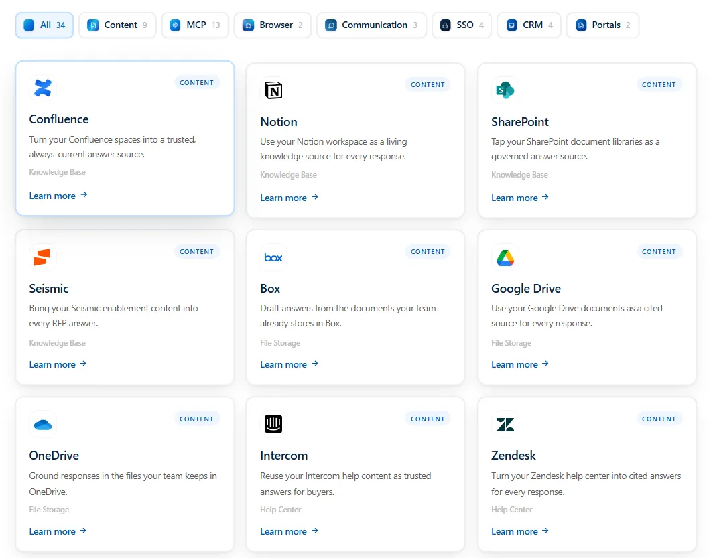Open Learn more link for Seismic

click(x=58, y=364)
